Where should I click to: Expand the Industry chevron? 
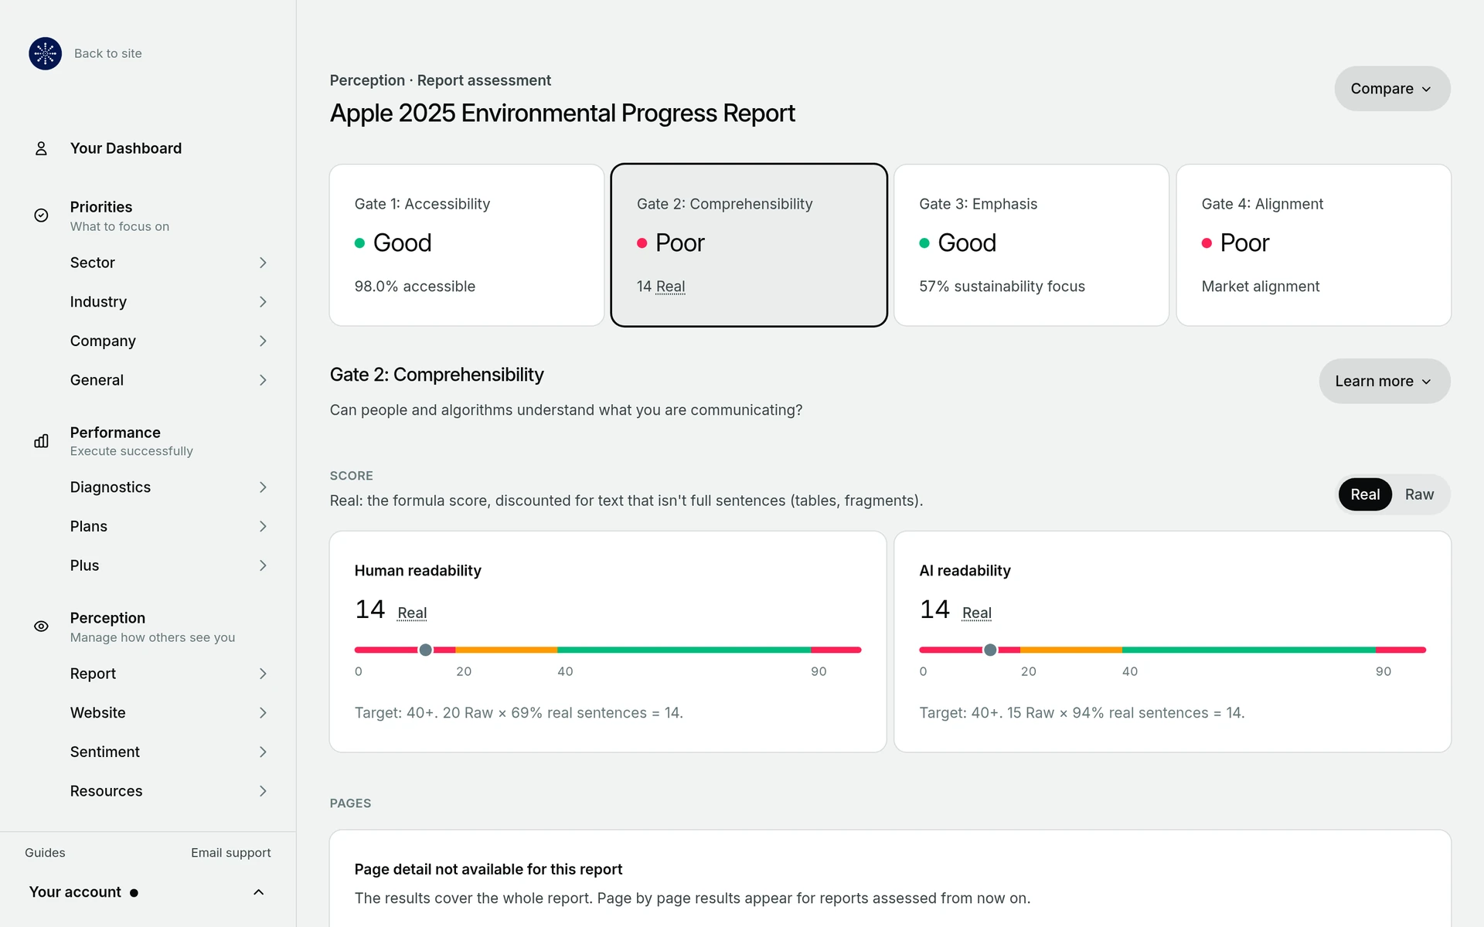click(x=263, y=302)
